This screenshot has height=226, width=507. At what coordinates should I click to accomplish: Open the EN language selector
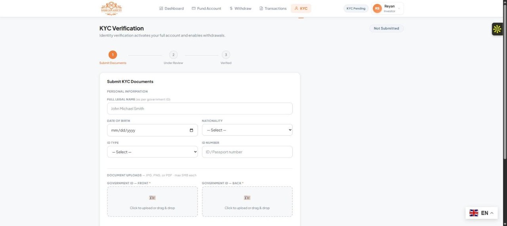[x=482, y=213]
